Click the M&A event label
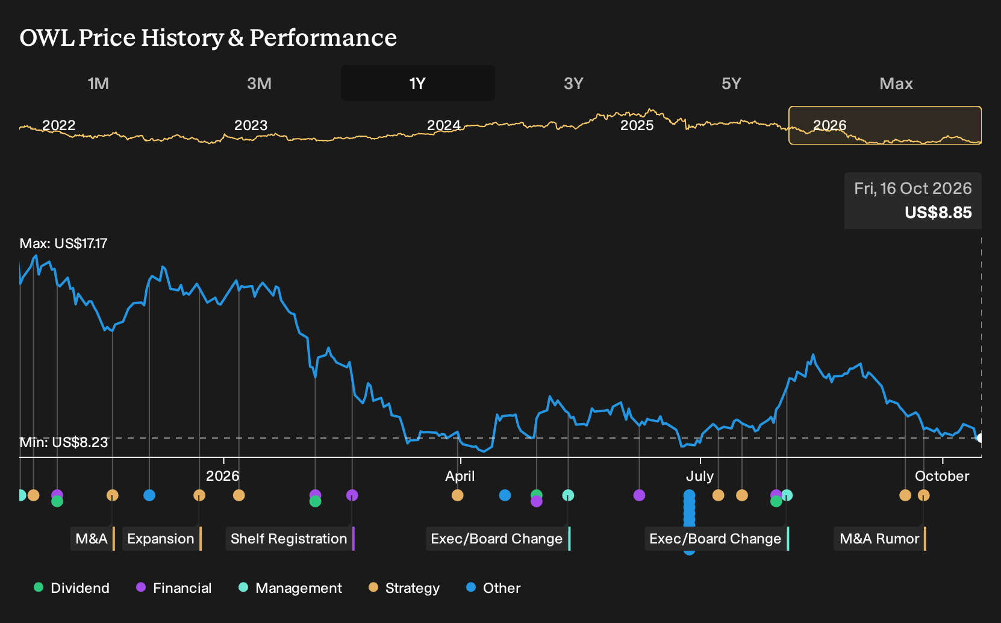Screen dimensions: 1001x623 click(x=92, y=539)
